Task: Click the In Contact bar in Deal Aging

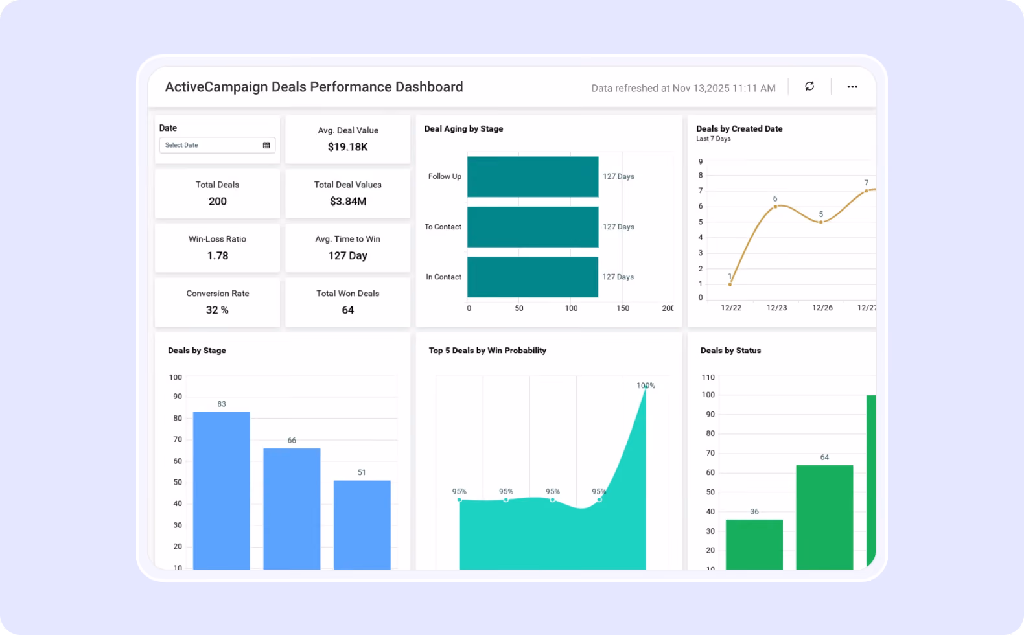Action: [533, 277]
